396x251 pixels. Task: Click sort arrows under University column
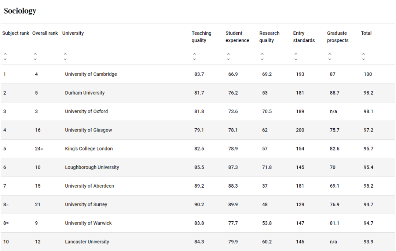click(65, 56)
